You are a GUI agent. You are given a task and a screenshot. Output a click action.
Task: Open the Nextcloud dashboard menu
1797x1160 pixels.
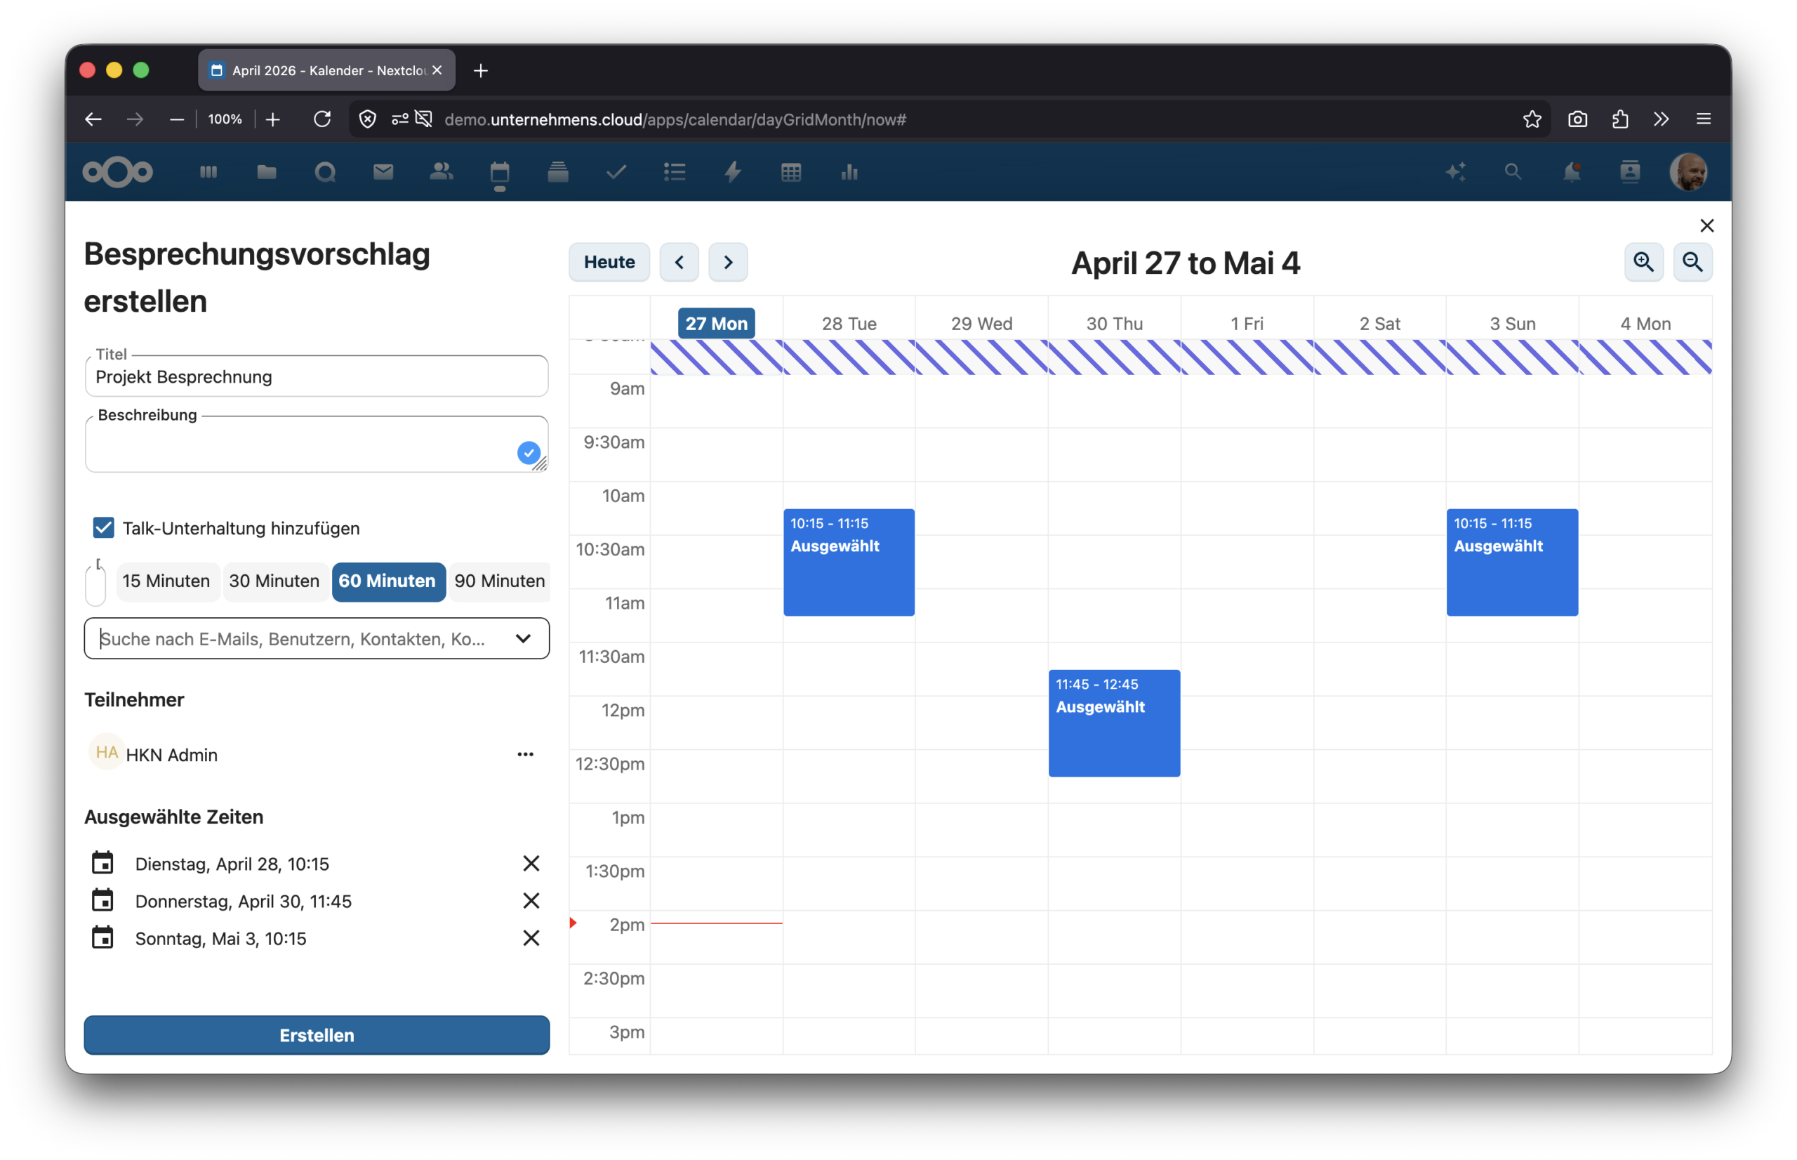point(208,172)
